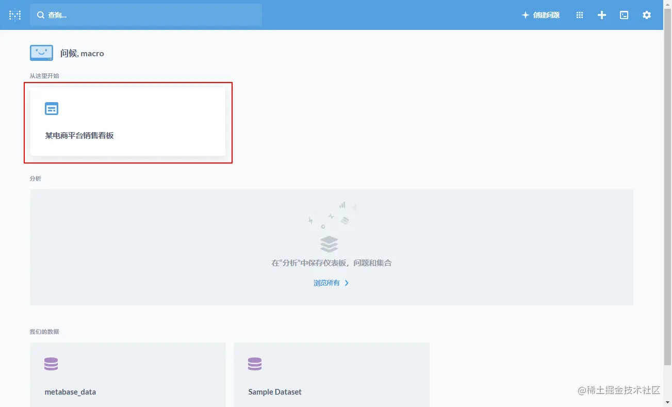Viewport: 672px width, 407px height.
Task: Open the 某电商平台销售看板 dashboard card
Action: (x=128, y=122)
